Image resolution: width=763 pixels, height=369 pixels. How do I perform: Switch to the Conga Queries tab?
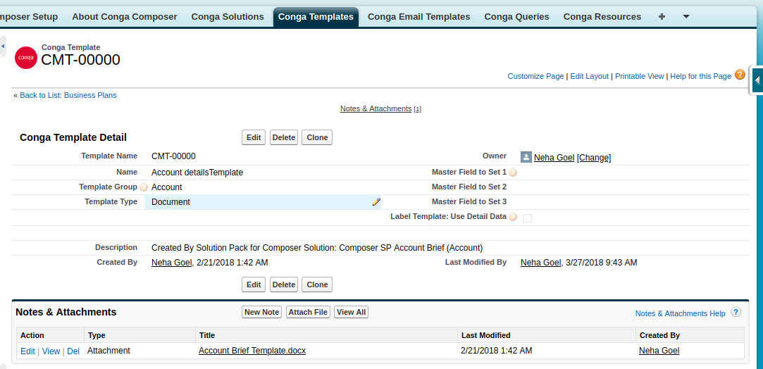point(516,17)
